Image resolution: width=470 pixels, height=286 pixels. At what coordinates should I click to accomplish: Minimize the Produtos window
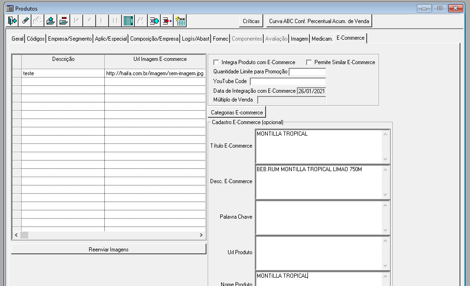click(424, 8)
